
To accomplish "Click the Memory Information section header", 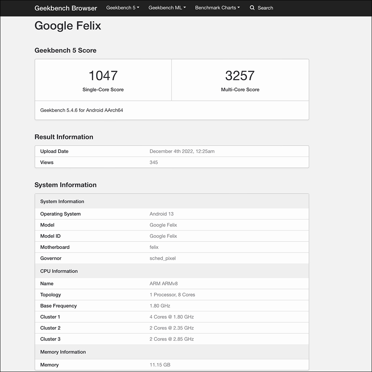I will (172, 352).
